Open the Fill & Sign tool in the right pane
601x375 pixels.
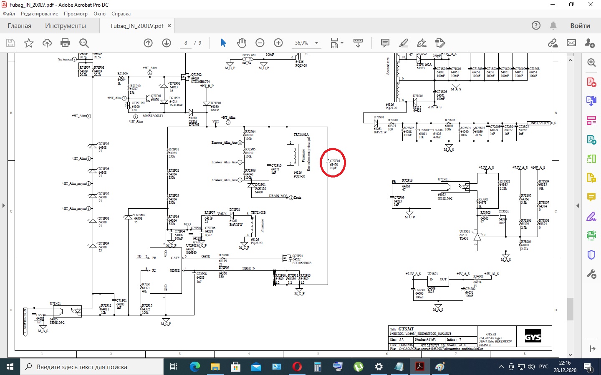(591, 216)
